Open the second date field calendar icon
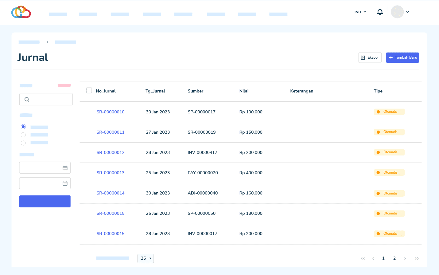Image resolution: width=439 pixels, height=275 pixels. [65, 183]
